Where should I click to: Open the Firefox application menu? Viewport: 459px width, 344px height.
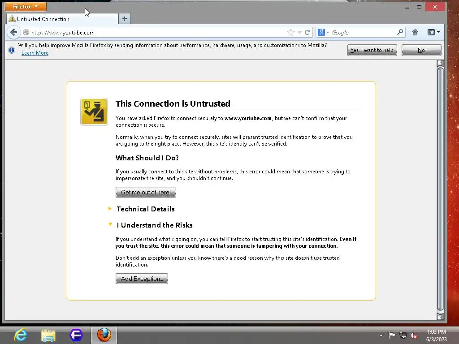click(x=26, y=6)
